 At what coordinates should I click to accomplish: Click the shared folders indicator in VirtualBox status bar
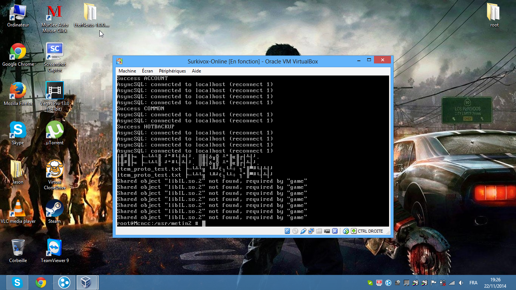tap(319, 231)
